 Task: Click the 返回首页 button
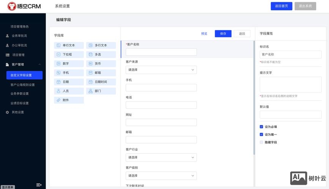(281, 6)
